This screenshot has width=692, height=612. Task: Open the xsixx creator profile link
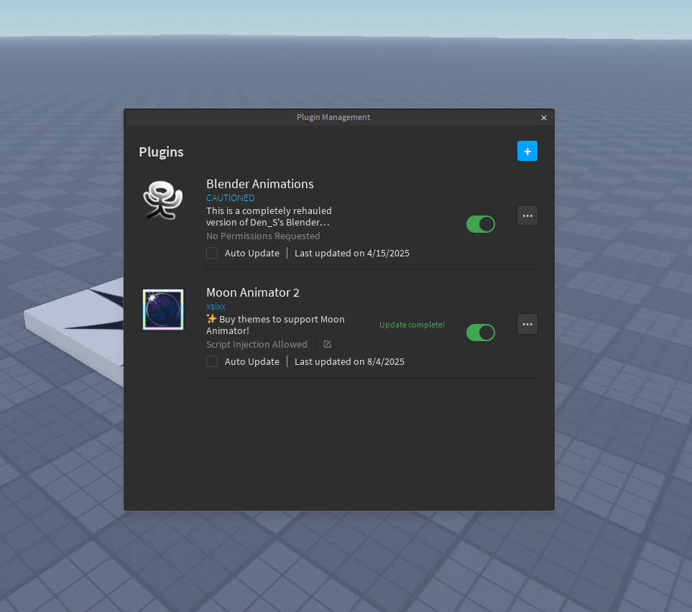point(216,306)
